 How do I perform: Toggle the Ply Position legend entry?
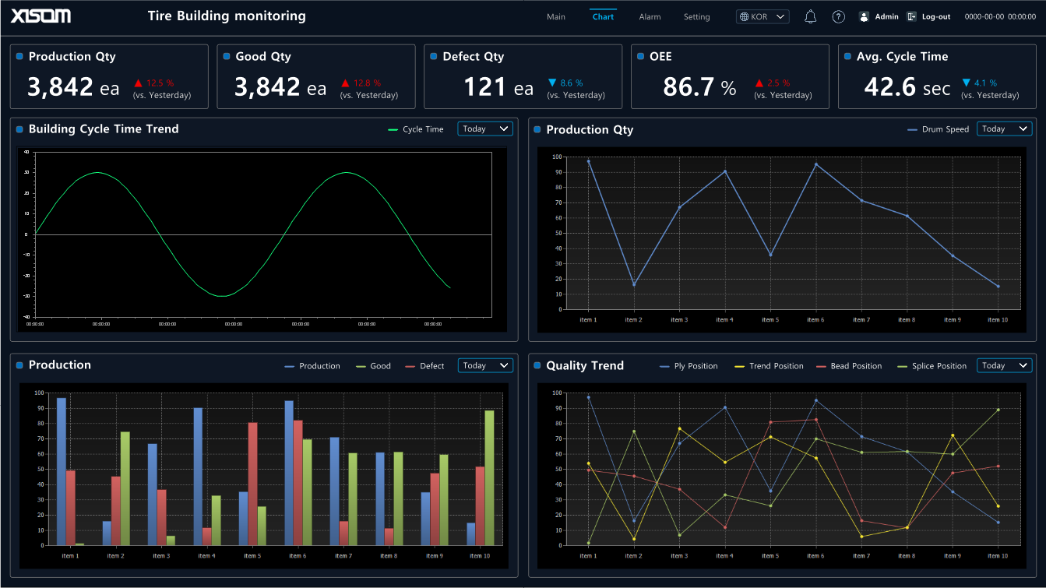pos(689,366)
